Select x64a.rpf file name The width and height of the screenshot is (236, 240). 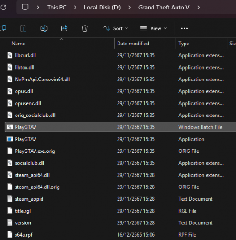point(24,235)
